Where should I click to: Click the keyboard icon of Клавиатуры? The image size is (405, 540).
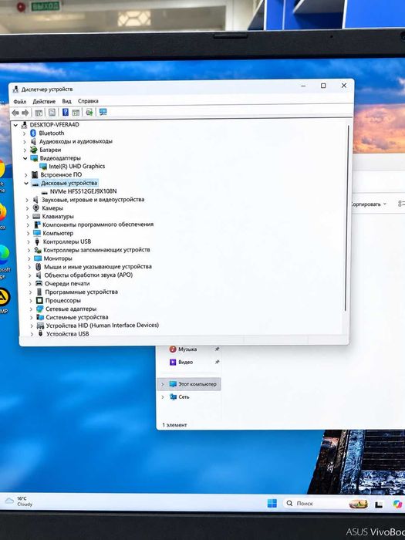(x=36, y=217)
